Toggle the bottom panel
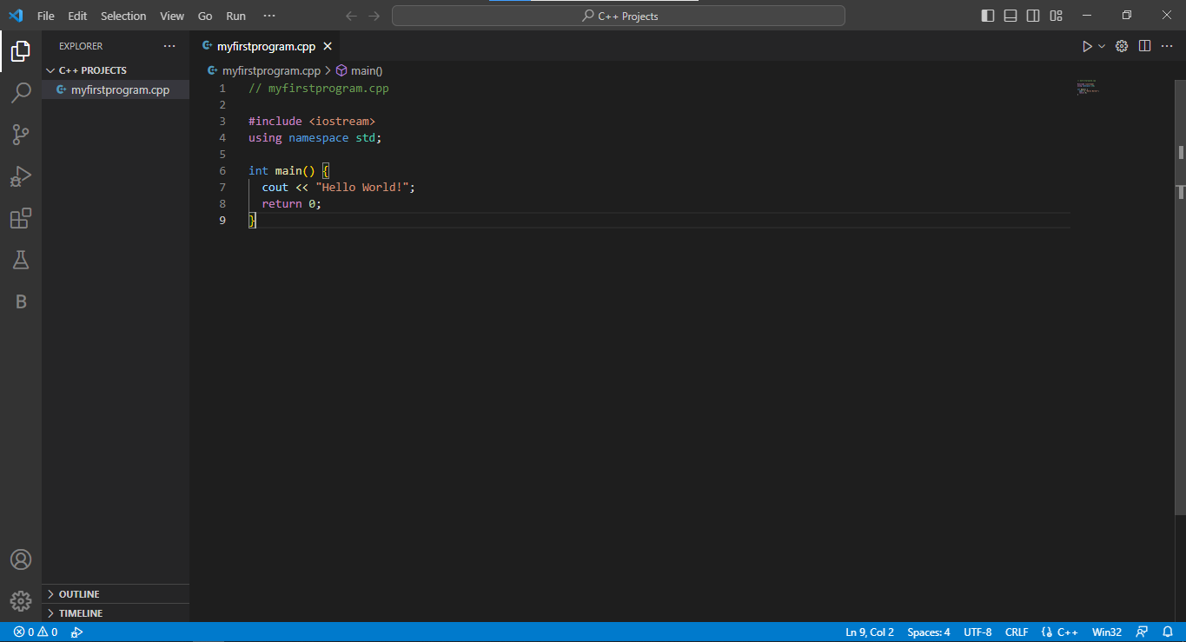Image resolution: width=1186 pixels, height=642 pixels. (1010, 16)
